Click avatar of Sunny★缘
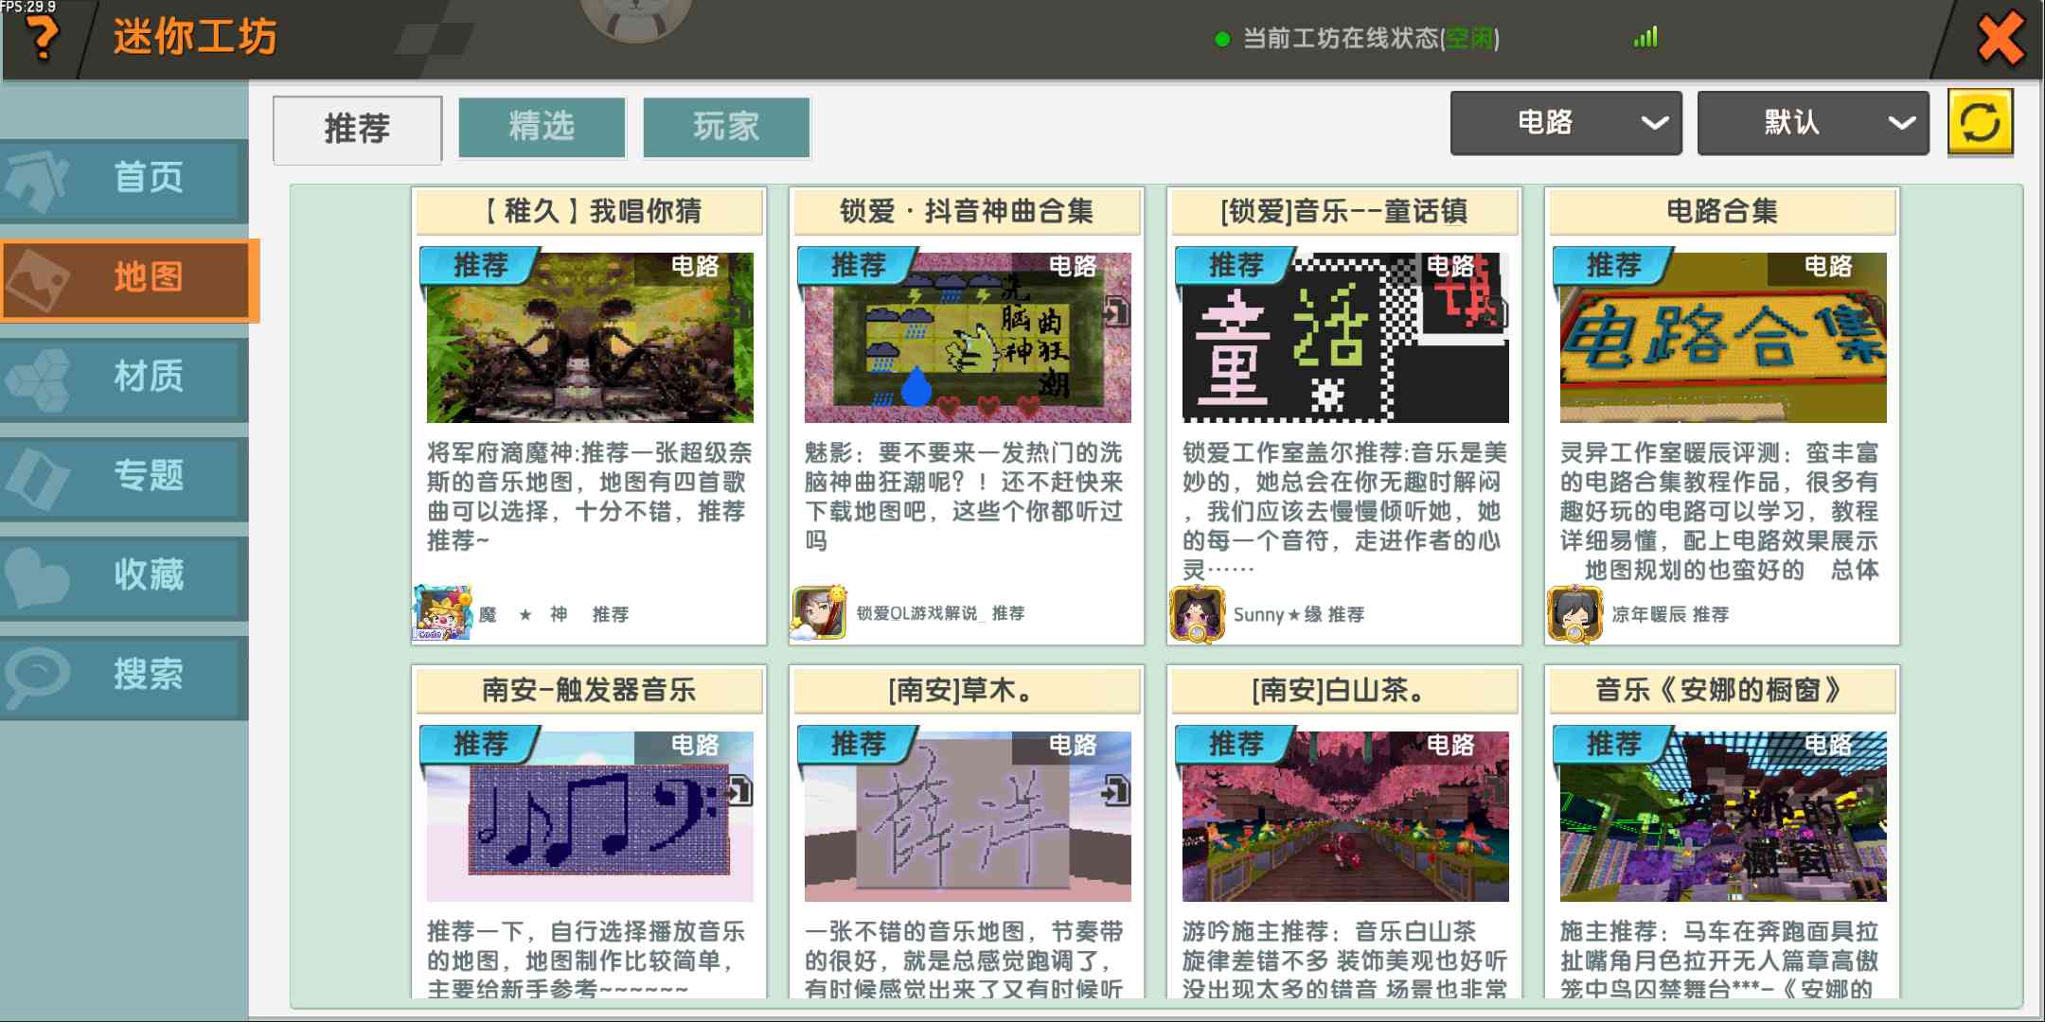Viewport: 2045px width, 1022px height. tap(1198, 614)
